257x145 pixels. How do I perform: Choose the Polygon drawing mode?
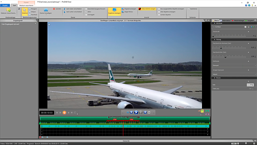(33, 9)
